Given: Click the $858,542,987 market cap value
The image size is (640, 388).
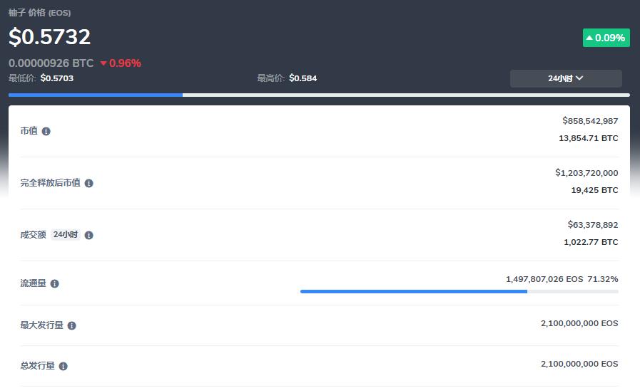Looking at the screenshot, I should [590, 121].
